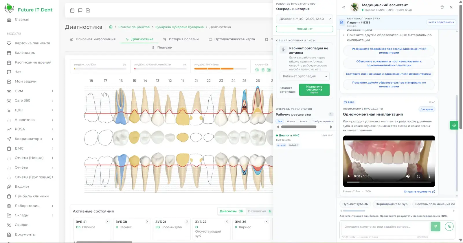Open the calendar icon in top toolbar
This screenshot has height=243, width=463.
(x=72, y=10)
